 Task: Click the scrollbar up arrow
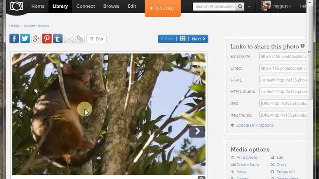click(x=309, y=2)
